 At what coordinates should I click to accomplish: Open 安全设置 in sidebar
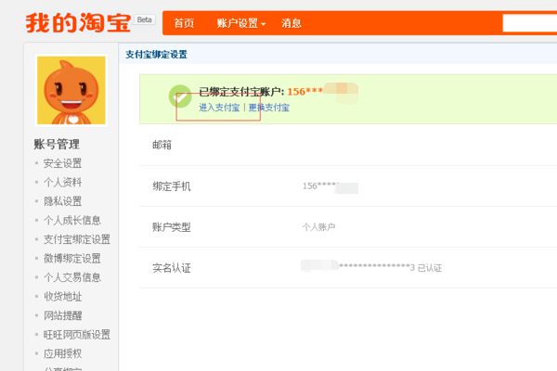pyautogui.click(x=62, y=163)
